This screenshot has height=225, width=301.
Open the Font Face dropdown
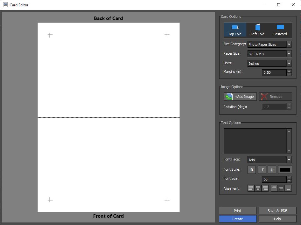click(269, 160)
